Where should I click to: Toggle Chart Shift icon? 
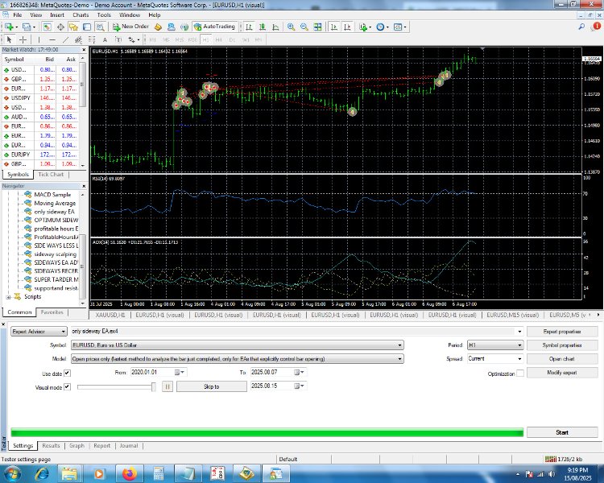coord(347,27)
